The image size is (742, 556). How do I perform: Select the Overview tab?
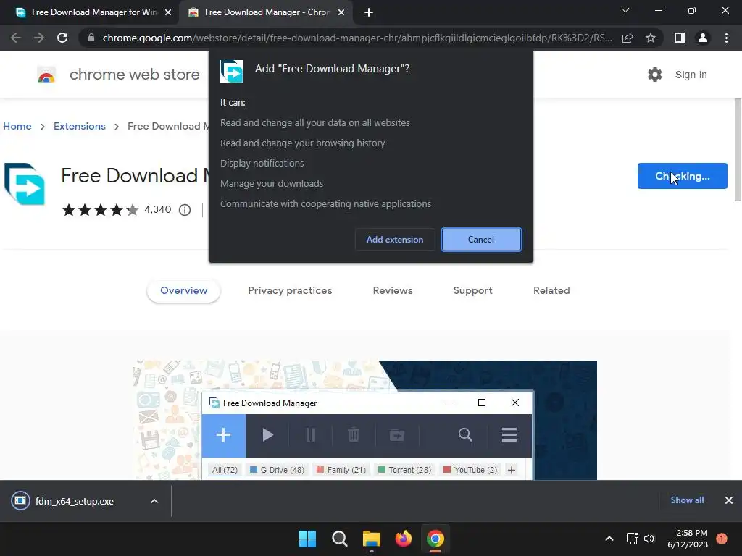[x=183, y=291]
